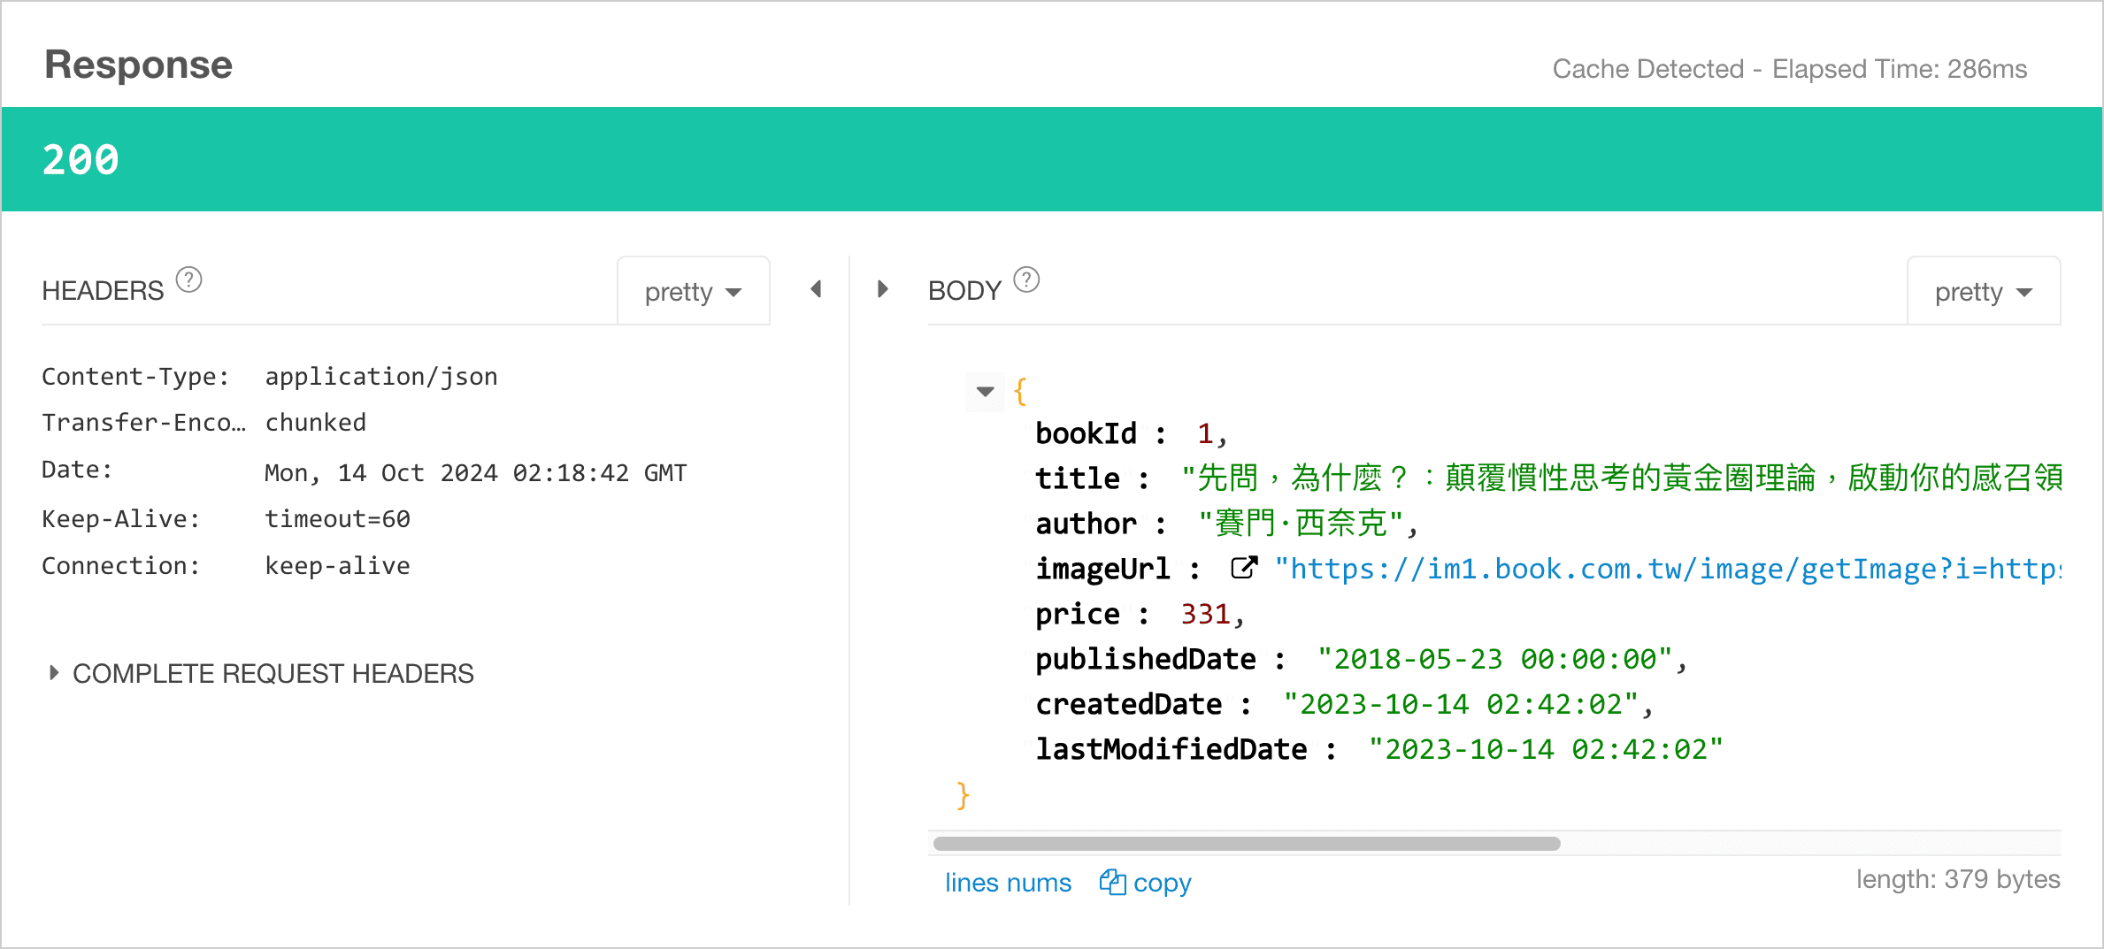Click the length 379 bytes text
This screenshot has width=2104, height=949.
coord(1958,879)
